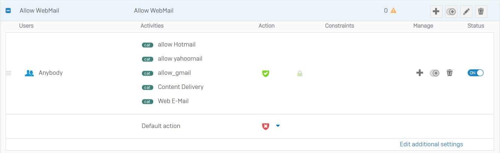This screenshot has width=500, height=153.
Task: Delete the Anybody rule with row trash icon
Action: [x=450, y=73]
